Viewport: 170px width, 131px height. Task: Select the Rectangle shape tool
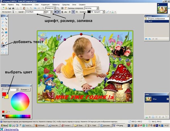(x=3, y=49)
